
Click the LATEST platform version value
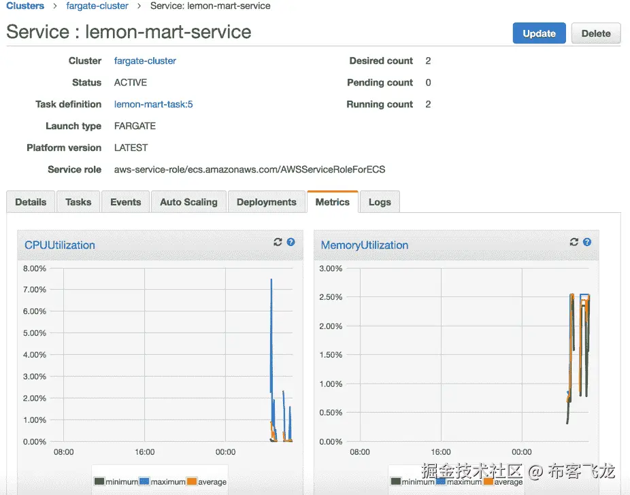(131, 148)
